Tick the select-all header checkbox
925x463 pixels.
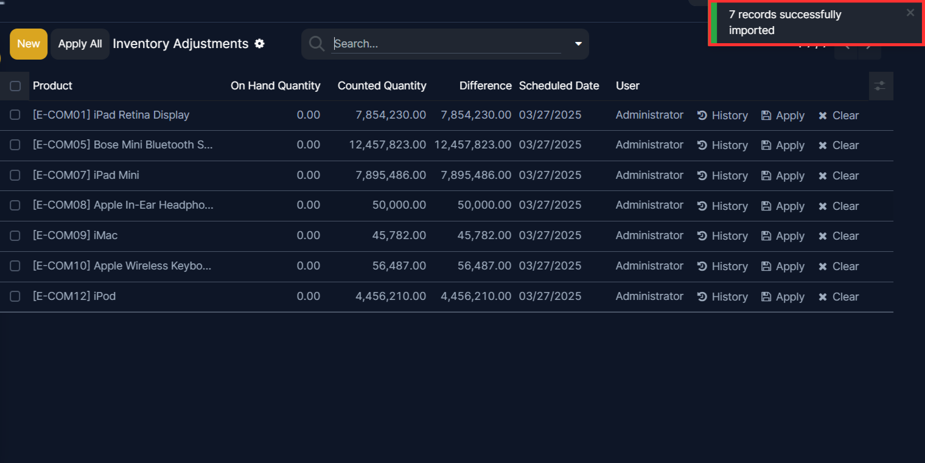[x=15, y=86]
